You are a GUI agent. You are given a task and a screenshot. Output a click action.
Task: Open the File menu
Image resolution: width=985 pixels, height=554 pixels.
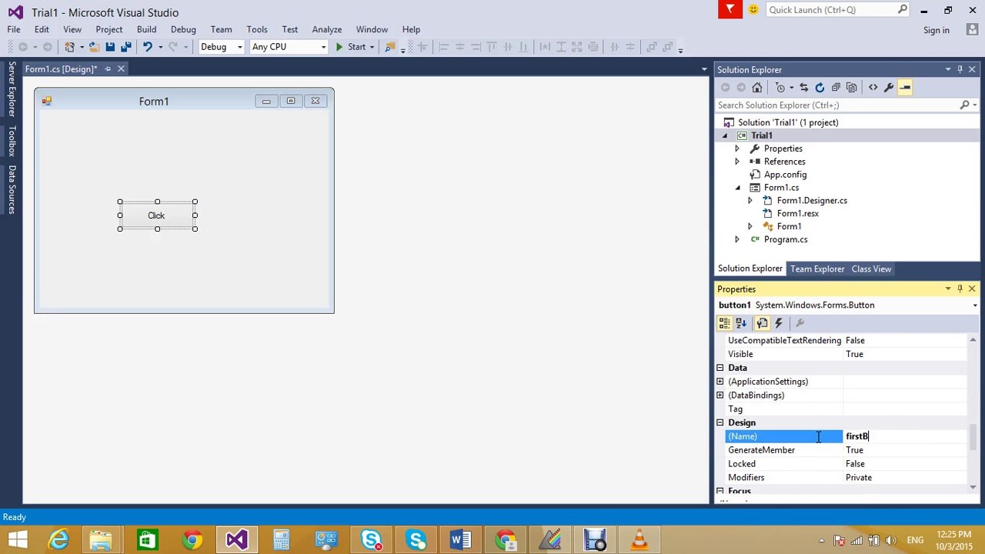tap(14, 29)
